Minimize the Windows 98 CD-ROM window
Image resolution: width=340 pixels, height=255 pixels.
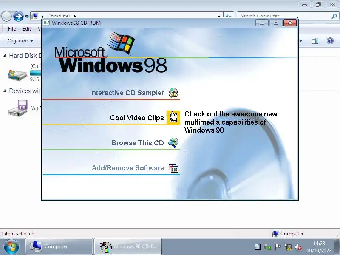click(262, 23)
